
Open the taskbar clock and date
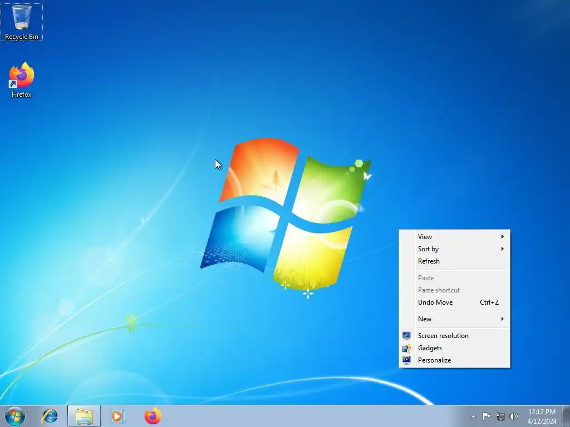pyautogui.click(x=542, y=416)
